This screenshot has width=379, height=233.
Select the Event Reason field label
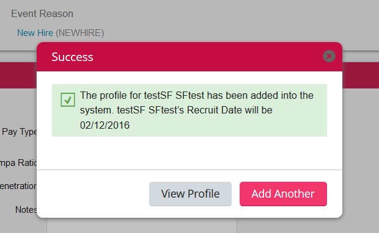tap(42, 14)
